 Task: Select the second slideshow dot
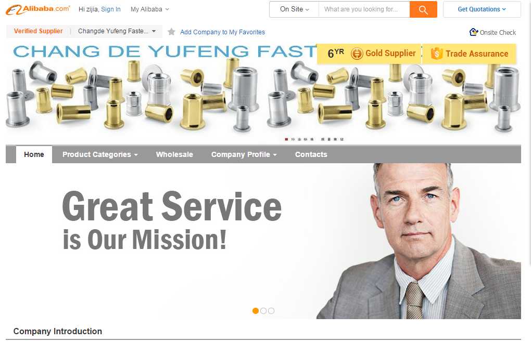pyautogui.click(x=263, y=311)
